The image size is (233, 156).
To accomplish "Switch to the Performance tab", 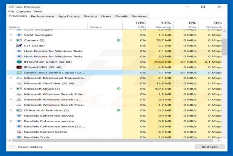I will coord(42,16).
